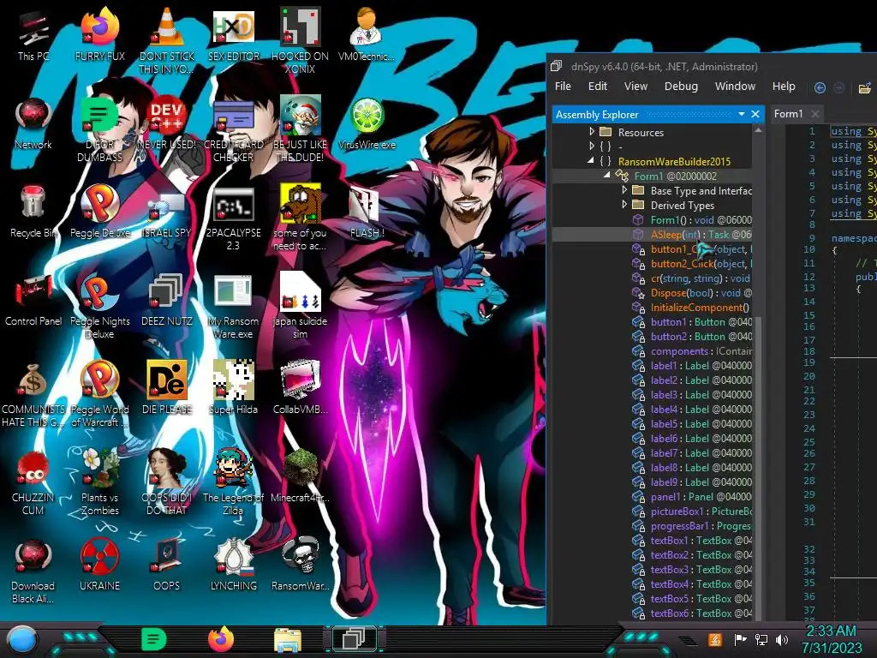The width and height of the screenshot is (877, 658).
Task: Open the dnSpy Help menu
Action: click(784, 87)
